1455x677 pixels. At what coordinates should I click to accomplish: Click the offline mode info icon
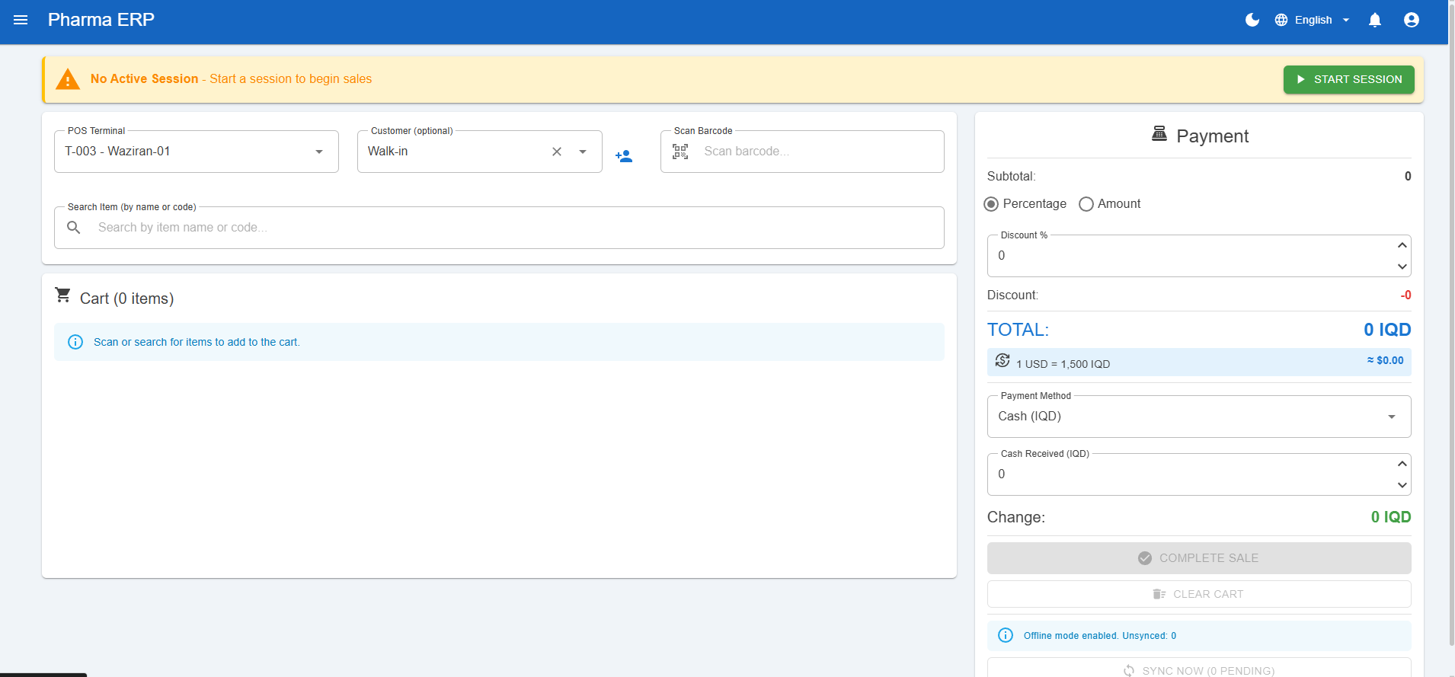point(1006,635)
